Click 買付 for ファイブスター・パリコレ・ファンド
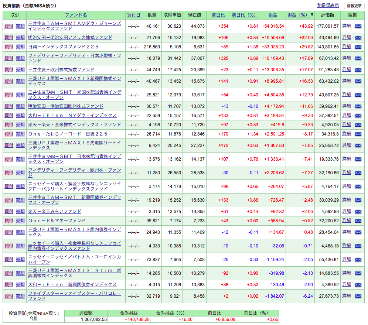This screenshot has height=325, width=368. [9, 296]
